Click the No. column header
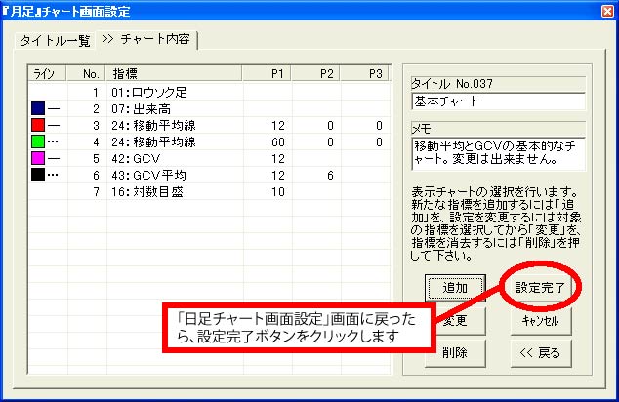619x402 pixels. click(x=87, y=74)
